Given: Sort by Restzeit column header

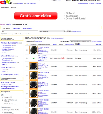Looking at the screenshot, I should (98, 45).
